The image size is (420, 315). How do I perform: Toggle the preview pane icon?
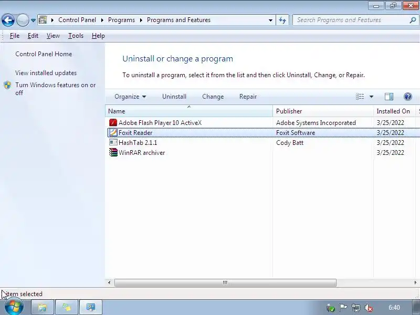tap(389, 97)
